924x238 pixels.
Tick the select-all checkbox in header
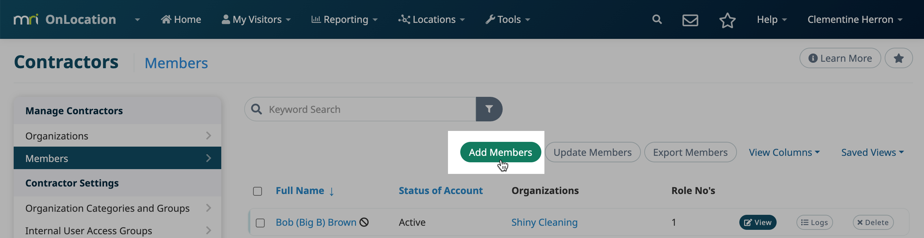pyautogui.click(x=258, y=191)
